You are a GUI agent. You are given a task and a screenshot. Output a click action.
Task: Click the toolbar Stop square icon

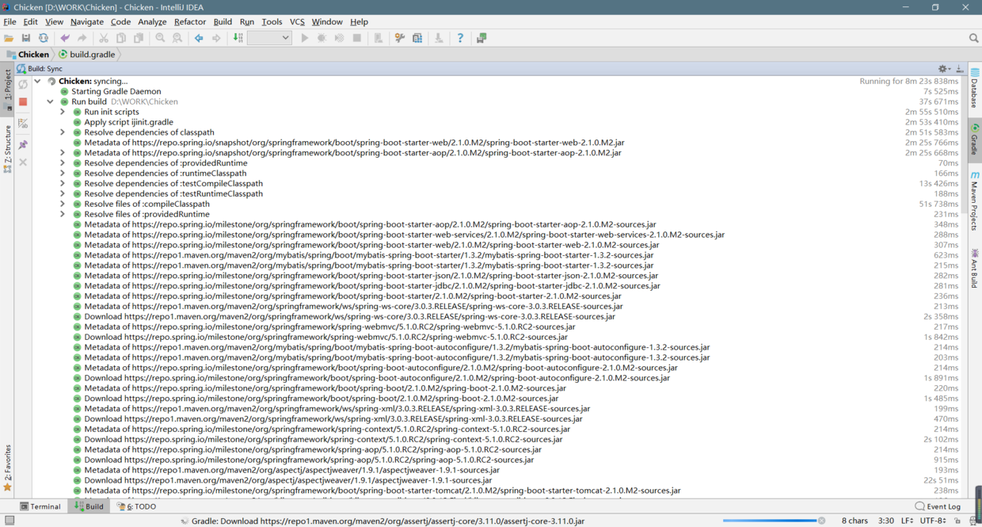pyautogui.click(x=357, y=38)
